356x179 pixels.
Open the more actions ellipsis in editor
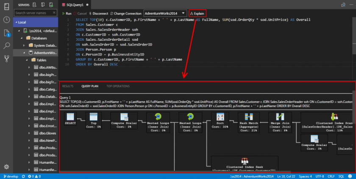[351, 5]
